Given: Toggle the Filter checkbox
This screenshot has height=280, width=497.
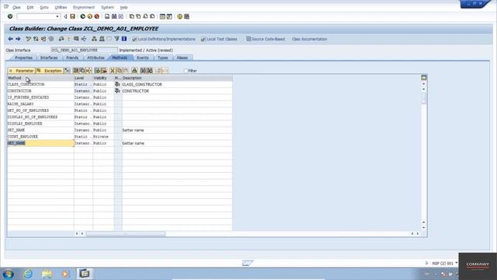Looking at the screenshot, I should pyautogui.click(x=186, y=71).
